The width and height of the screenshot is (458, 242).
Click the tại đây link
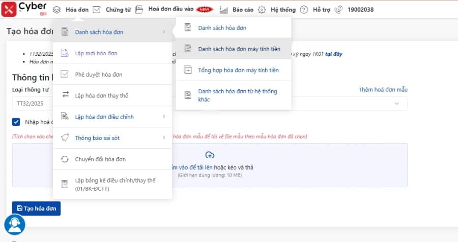333,54
